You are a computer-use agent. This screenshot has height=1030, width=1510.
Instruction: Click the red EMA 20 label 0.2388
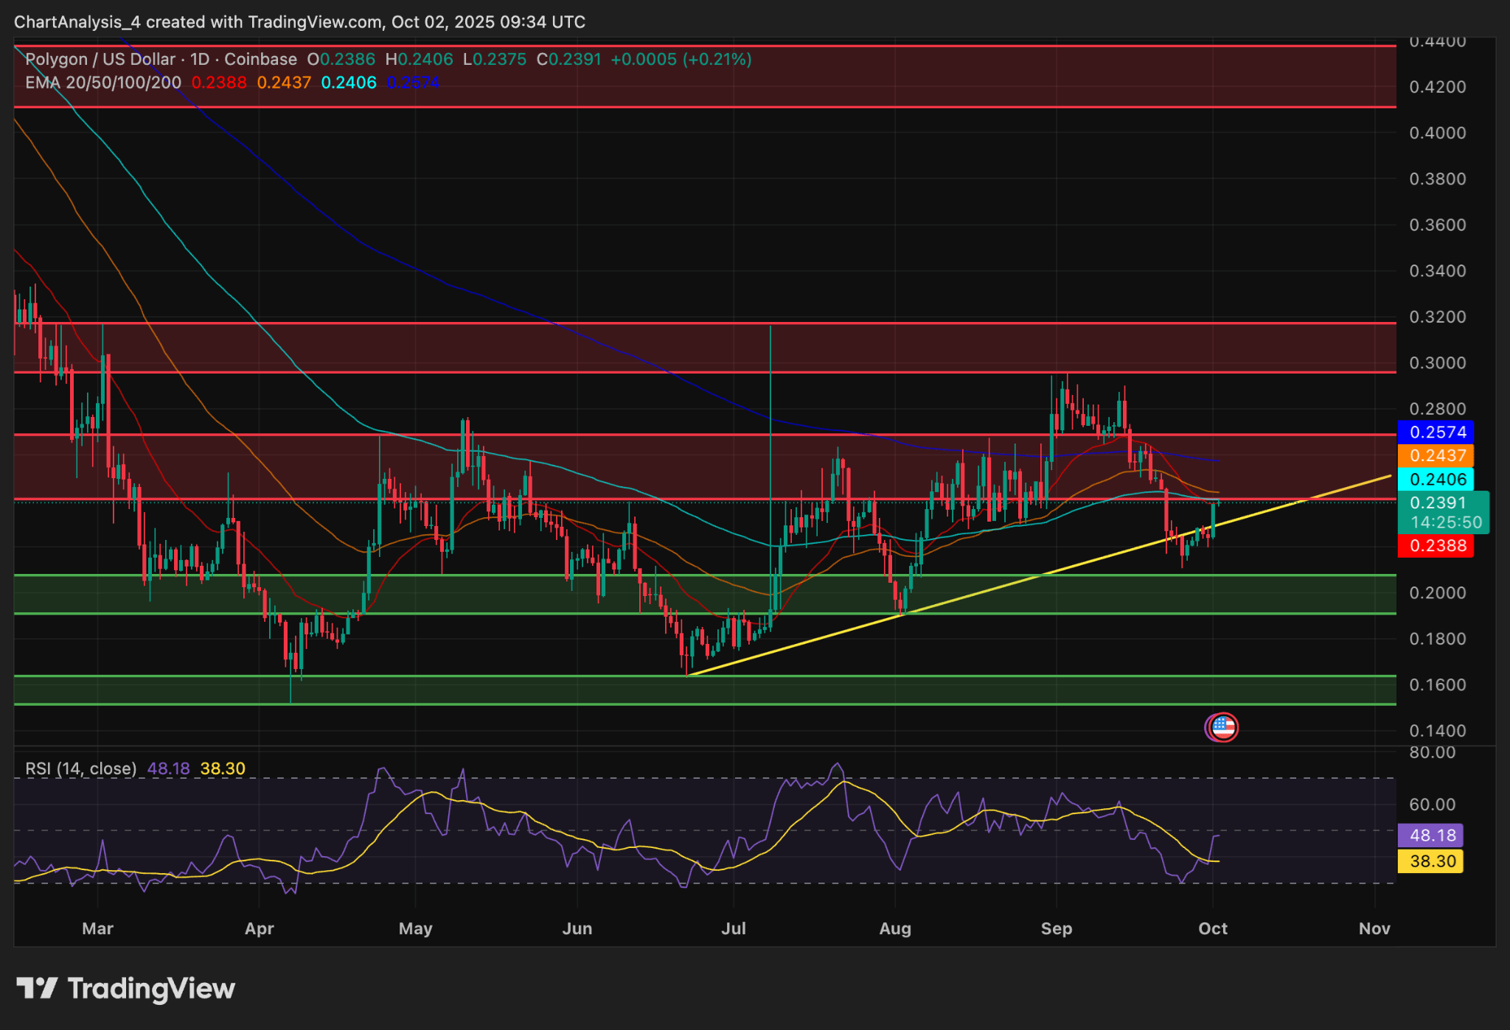[x=1435, y=545]
